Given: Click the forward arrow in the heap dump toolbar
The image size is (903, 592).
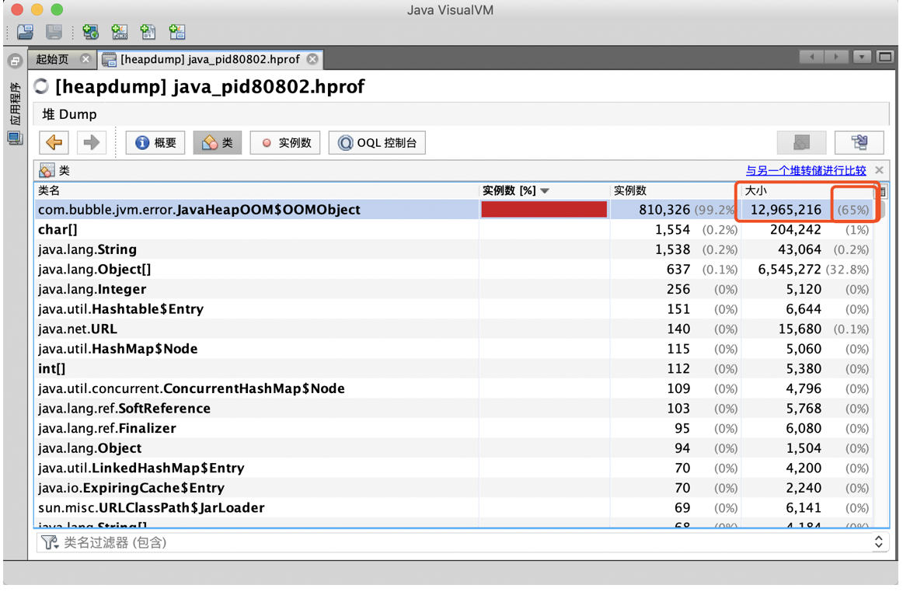Looking at the screenshot, I should (x=91, y=142).
